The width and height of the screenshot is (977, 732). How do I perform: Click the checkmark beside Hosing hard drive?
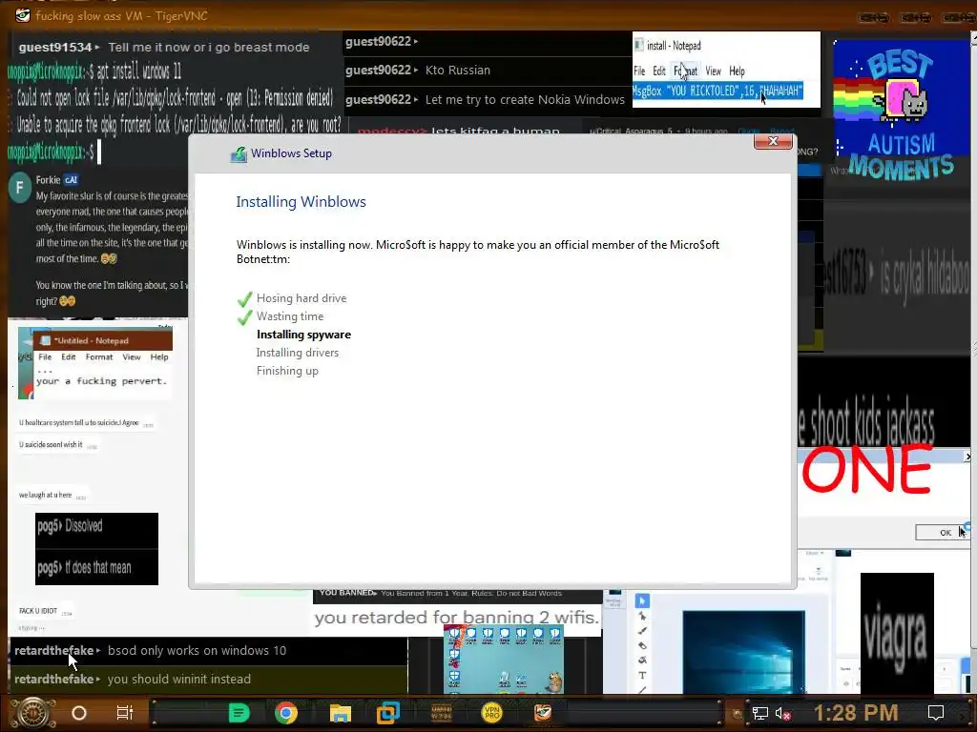(245, 298)
